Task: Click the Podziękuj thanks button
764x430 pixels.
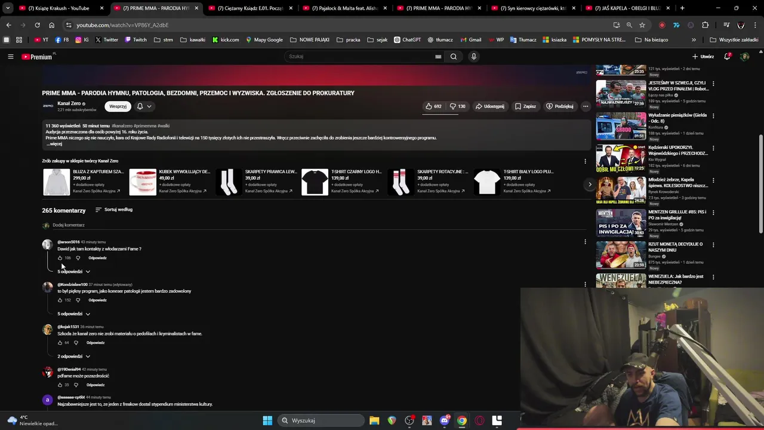Action: (560, 106)
